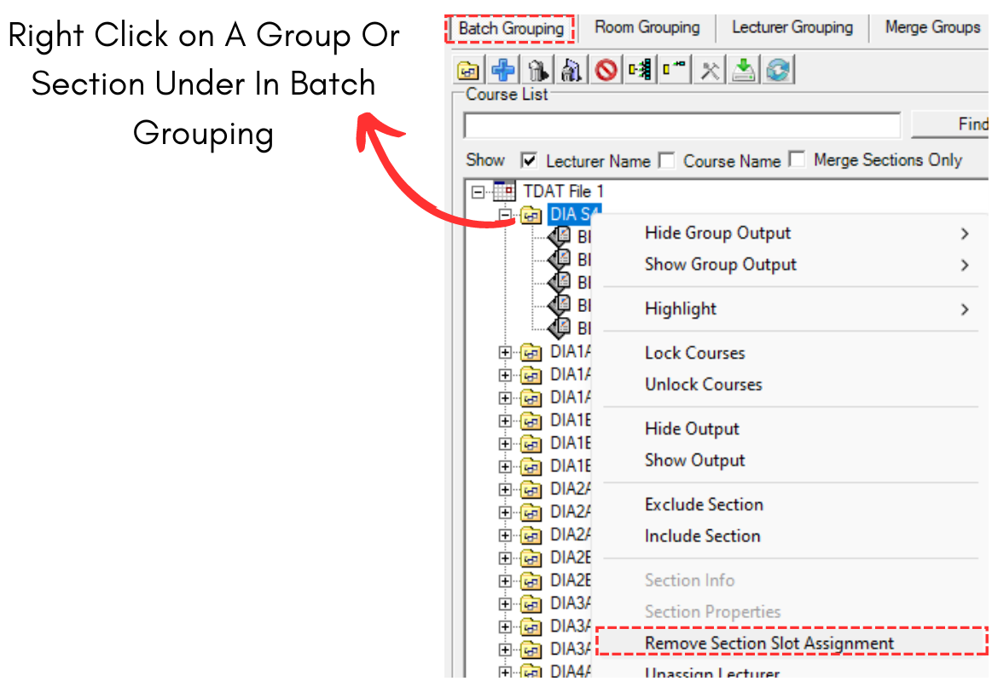This screenshot has width=992, height=681.
Task: Open the Highlight submenu
Action: click(681, 309)
